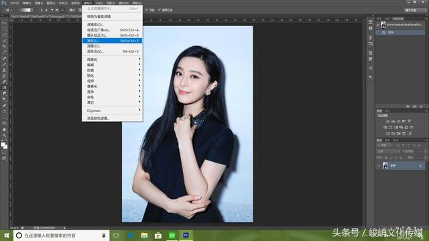Open 滤镜库(G)... from the menu
429x241 pixels.
(x=112, y=25)
